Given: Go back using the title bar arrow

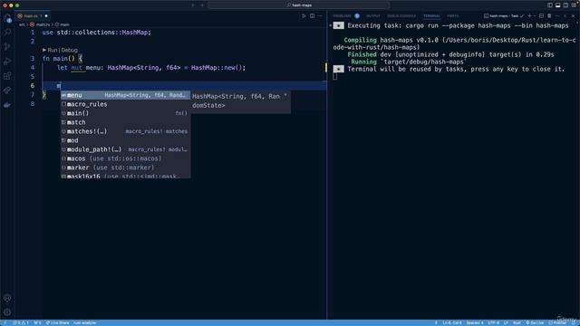Looking at the screenshot, I should (193, 5).
